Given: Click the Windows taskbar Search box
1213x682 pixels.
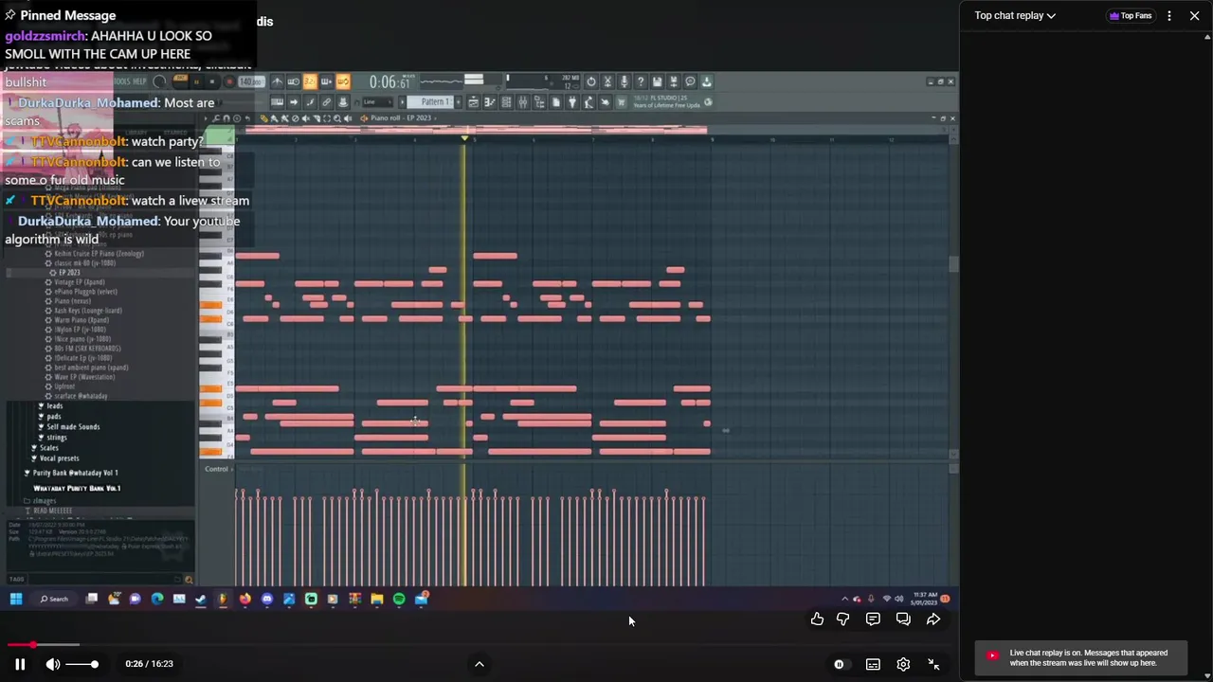Looking at the screenshot, I should point(54,599).
